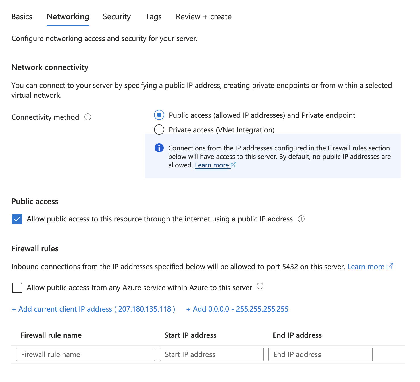Screen dimensions: 420x382
Task: Click the End IP address field
Action: [x=320, y=354]
